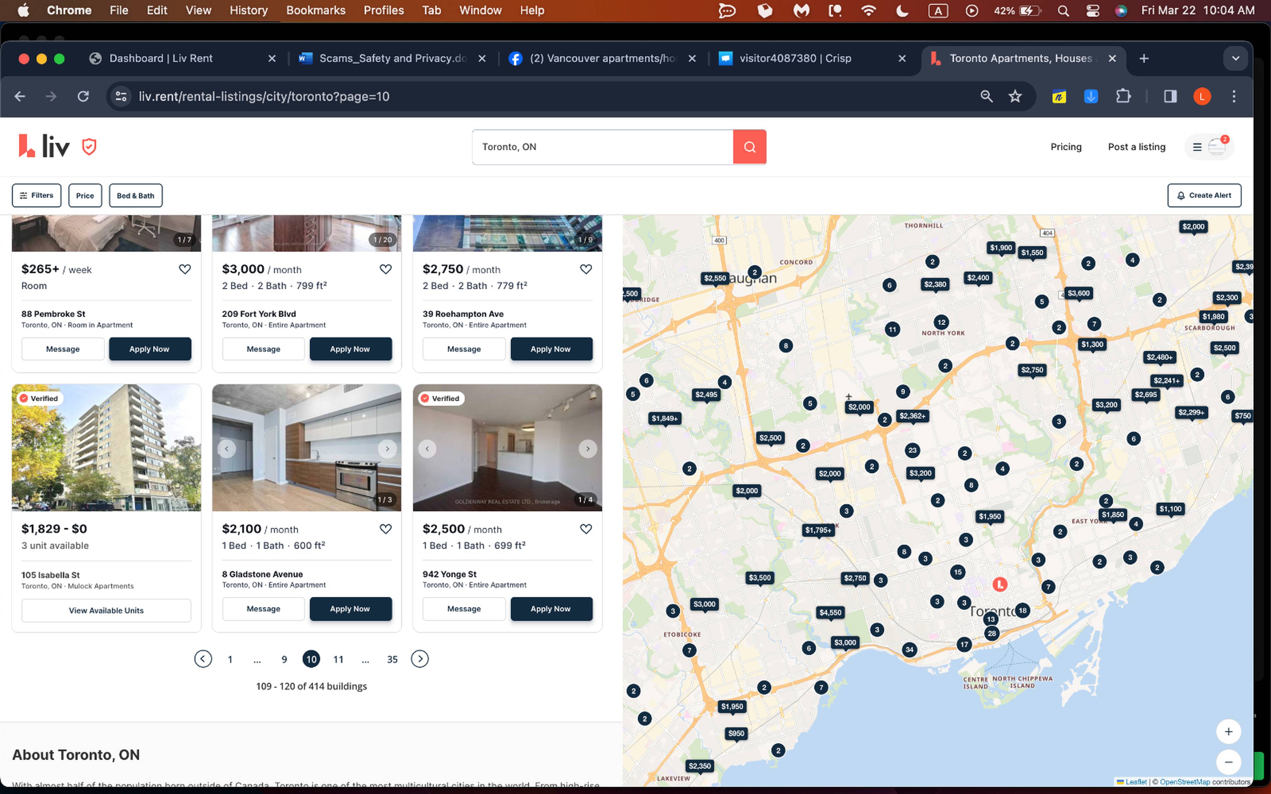Zoom out on the map
The image size is (1271, 794).
[x=1228, y=762]
